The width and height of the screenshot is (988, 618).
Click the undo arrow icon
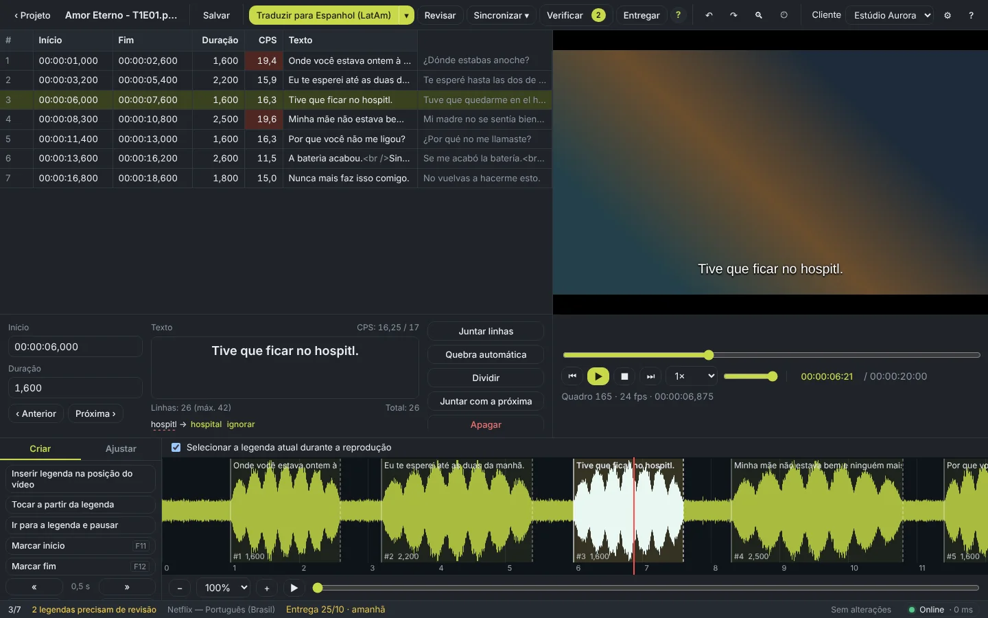pos(709,15)
